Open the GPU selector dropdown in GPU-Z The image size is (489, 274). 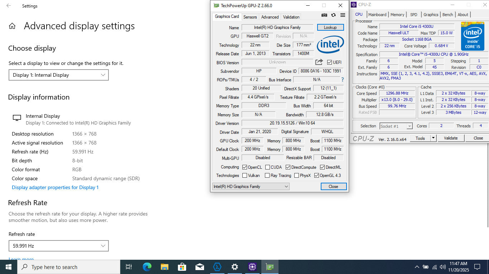coord(251,187)
